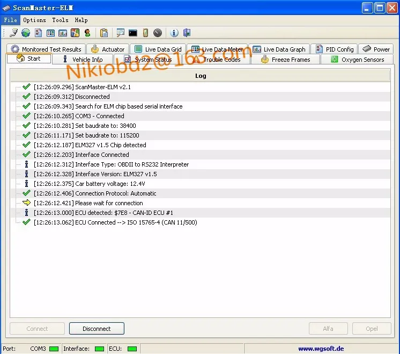Open the Oxygen Sensors tab
400x354 pixels.
click(x=357, y=60)
